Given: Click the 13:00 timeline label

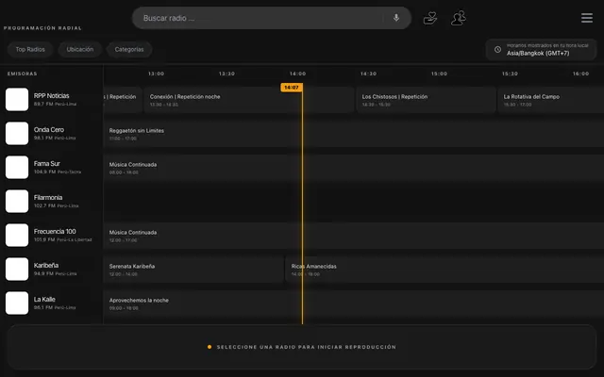Looking at the screenshot, I should click(x=156, y=74).
